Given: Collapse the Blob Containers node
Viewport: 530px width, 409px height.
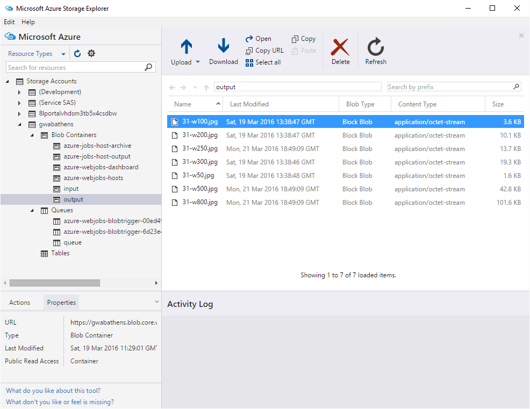Looking at the screenshot, I should 32,135.
